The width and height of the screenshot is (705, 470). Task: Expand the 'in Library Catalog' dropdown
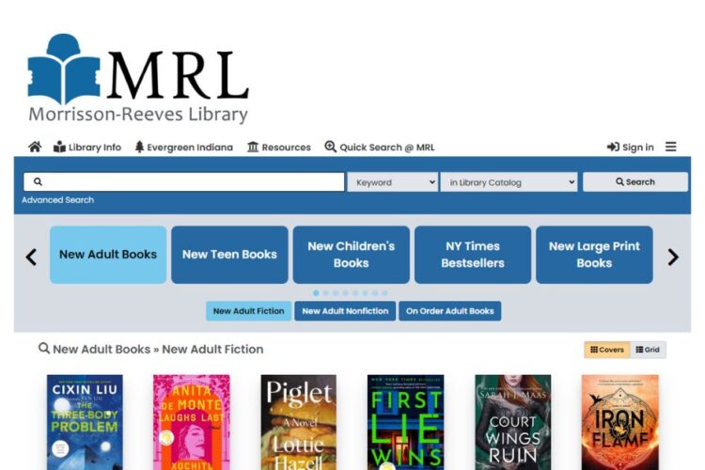509,182
